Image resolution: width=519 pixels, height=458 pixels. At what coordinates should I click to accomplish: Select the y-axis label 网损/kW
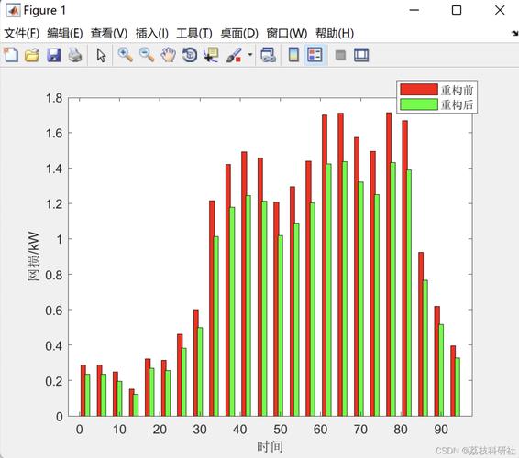[x=33, y=256]
